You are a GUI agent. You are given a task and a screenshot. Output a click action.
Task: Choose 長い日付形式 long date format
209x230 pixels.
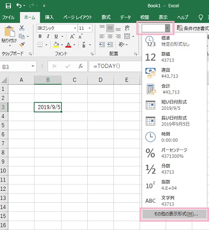175,121
